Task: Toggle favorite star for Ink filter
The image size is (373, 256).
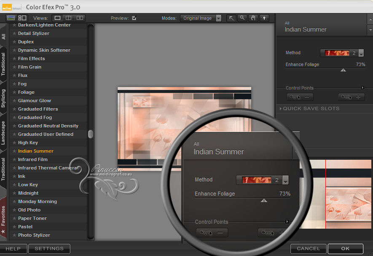Action: click(x=14, y=176)
